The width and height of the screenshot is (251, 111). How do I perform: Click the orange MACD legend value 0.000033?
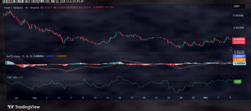coord(62,56)
